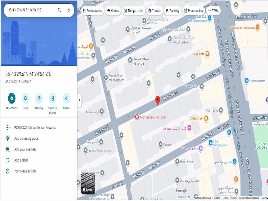Click the Hanif Kosar pin
The height and width of the screenshot is (201, 268).
177,161
